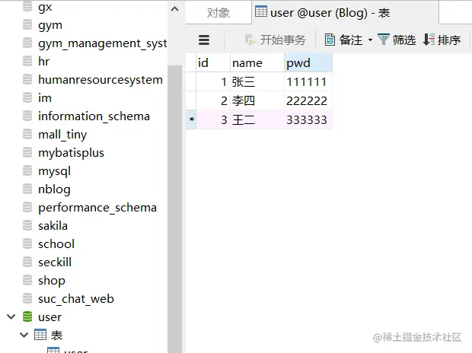Screen dimensions: 472x353
Task: Select the im database
Action: pyautogui.click(x=45, y=98)
